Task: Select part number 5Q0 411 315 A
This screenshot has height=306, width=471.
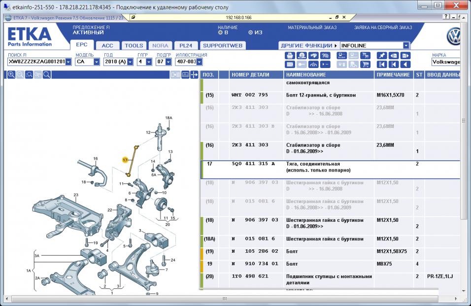Action: [x=253, y=164]
